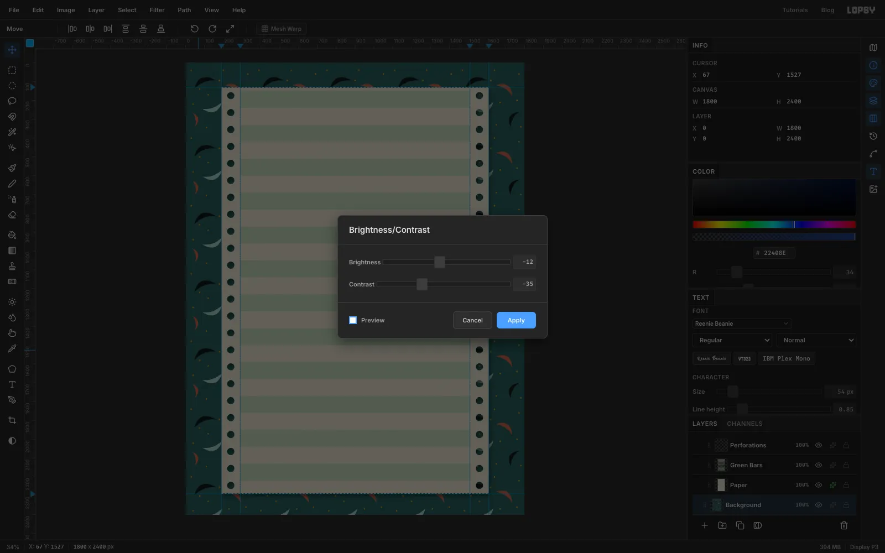Image resolution: width=885 pixels, height=553 pixels.
Task: Open the Reenie Beanie font dropdown
Action: coord(742,324)
